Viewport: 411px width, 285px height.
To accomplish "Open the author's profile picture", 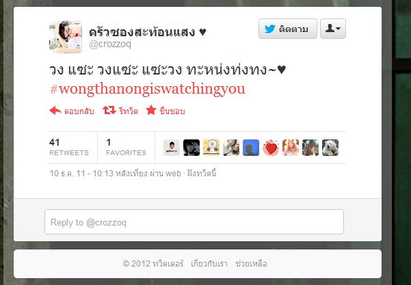I will (66, 37).
